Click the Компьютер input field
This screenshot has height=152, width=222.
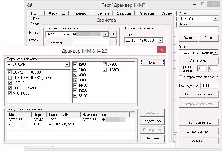[x=91, y=42]
